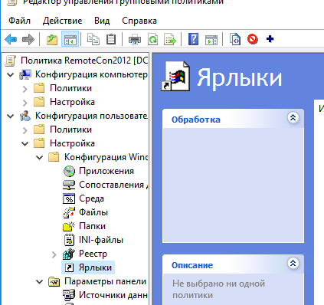
Task: Click the "Не выбрано ни одной политики" text
Action: [x=219, y=289]
